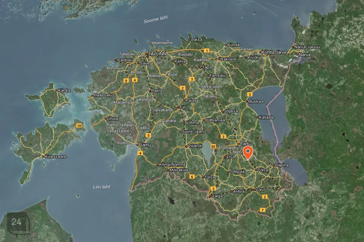This screenshot has width=364, height=242.
Task: Select the Kehra town label
Action: (x=180, y=62)
